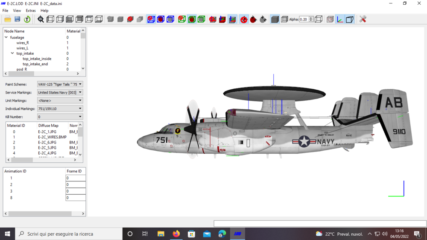
Task: Select the plain solid gray cube icon
Action: [x=120, y=19]
